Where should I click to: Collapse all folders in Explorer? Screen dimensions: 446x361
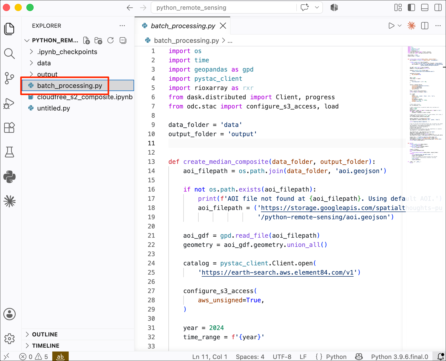point(123,40)
